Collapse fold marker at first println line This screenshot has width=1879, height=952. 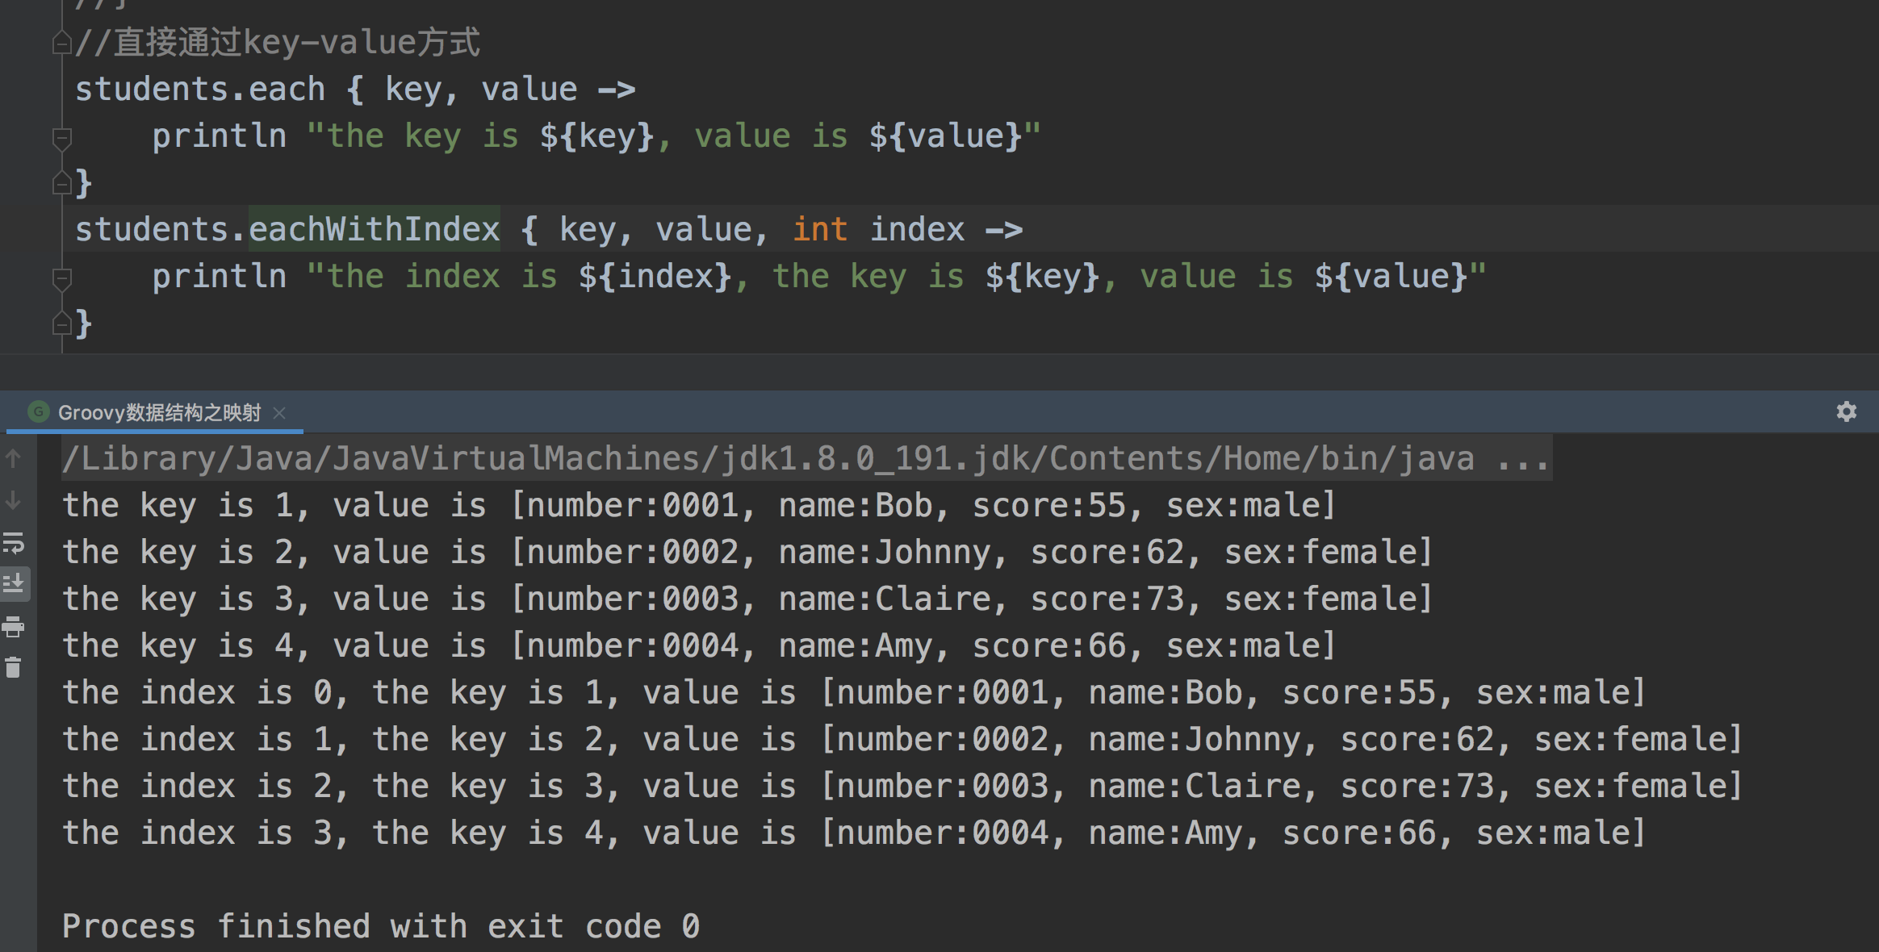click(61, 138)
